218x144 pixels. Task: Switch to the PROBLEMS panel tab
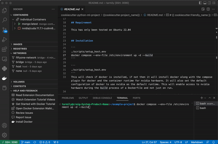[x=68, y=98]
